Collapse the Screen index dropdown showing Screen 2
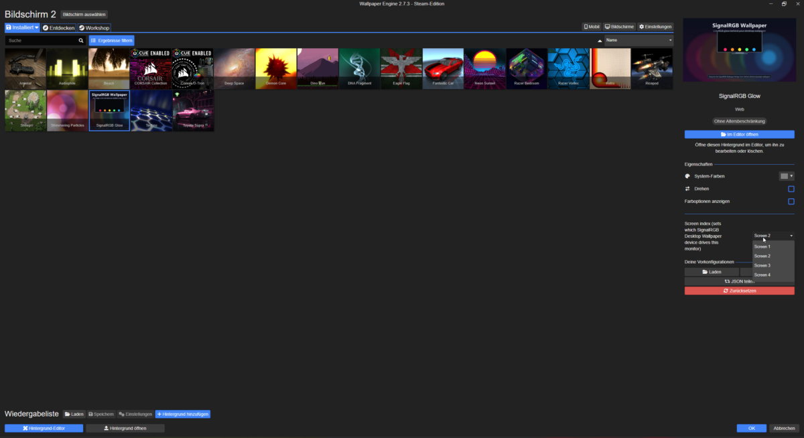The image size is (804, 438). 773,236
